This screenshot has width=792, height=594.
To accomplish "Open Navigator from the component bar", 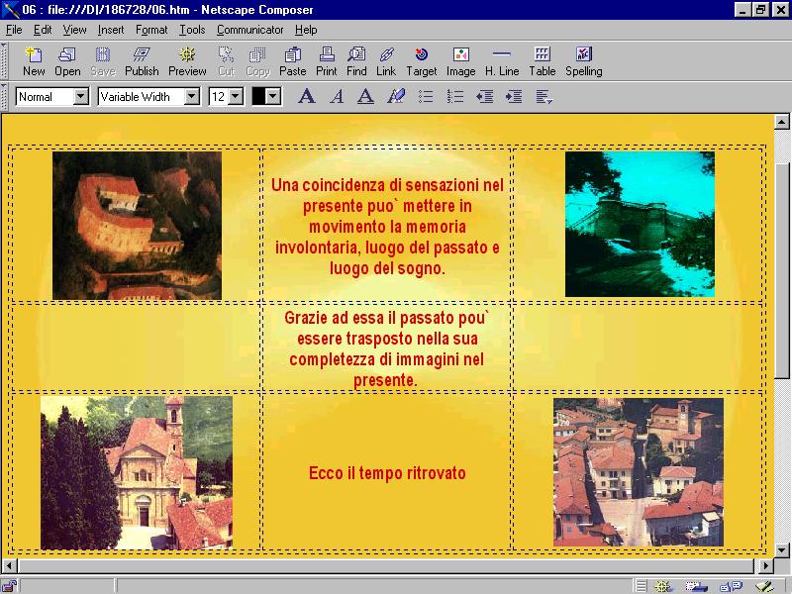I will (x=663, y=586).
